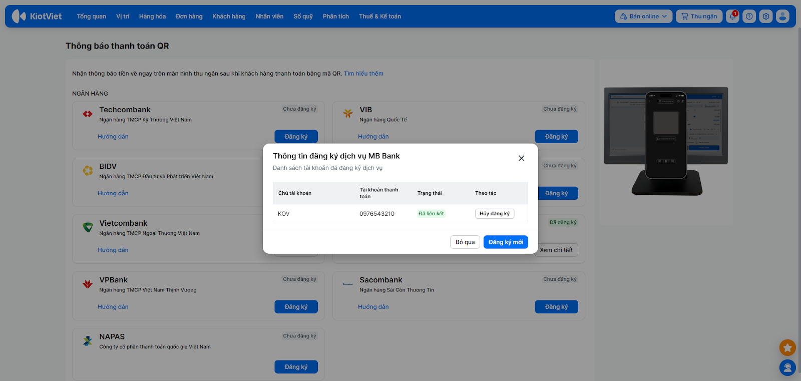The height and width of the screenshot is (381, 801).
Task: Click the KiotViet logo icon
Action: click(19, 17)
